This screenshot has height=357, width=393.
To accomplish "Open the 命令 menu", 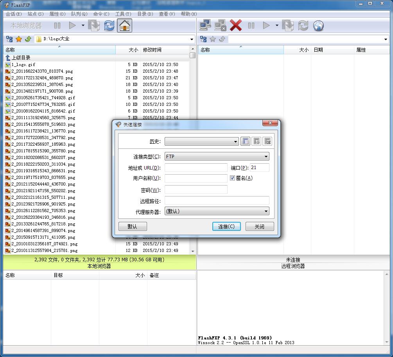I will click(x=101, y=14).
